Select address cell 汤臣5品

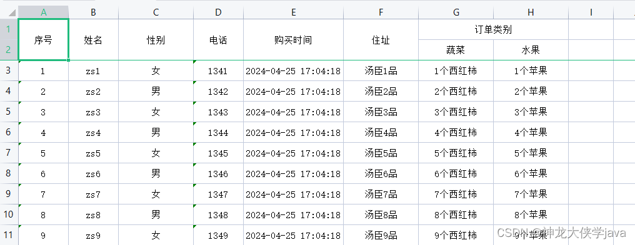(381, 153)
